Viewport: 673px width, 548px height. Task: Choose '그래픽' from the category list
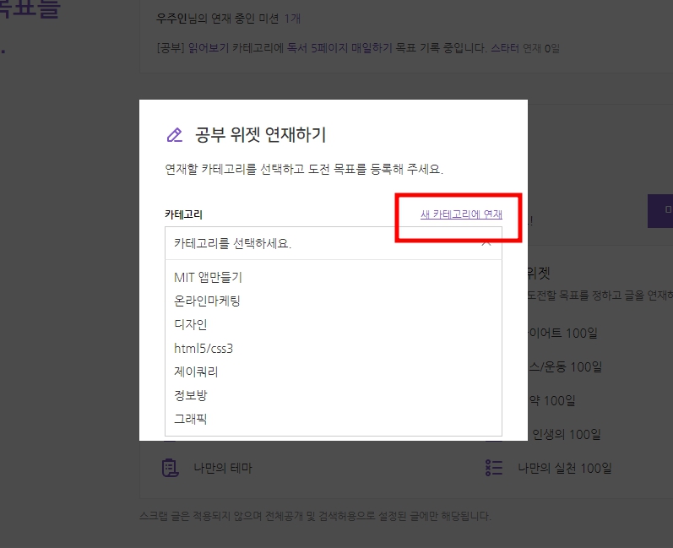191,419
